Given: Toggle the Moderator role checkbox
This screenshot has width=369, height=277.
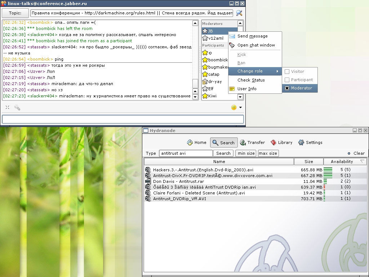Looking at the screenshot, I should click(287, 88).
